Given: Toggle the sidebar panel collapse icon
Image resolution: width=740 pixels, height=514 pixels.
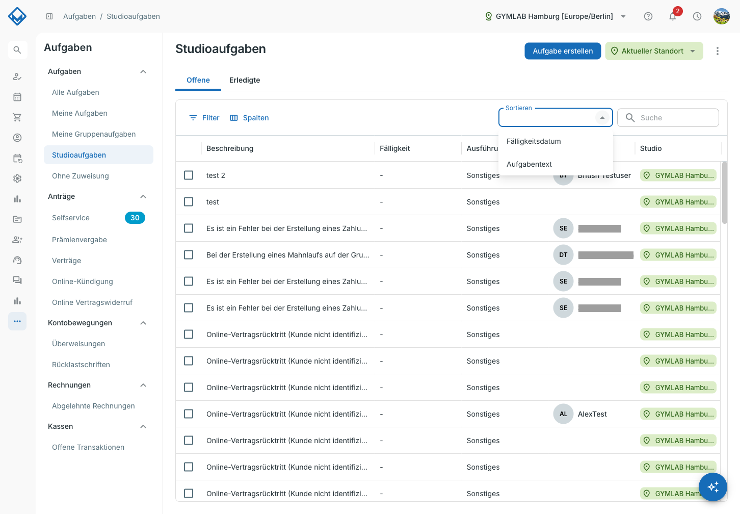Looking at the screenshot, I should point(49,16).
